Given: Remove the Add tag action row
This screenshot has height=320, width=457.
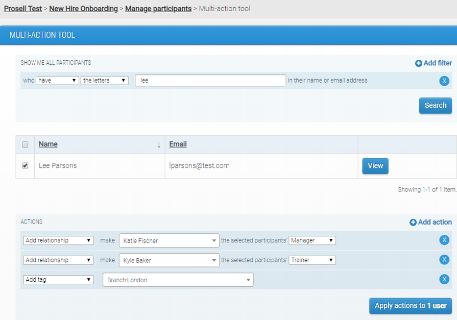Looking at the screenshot, I should (x=444, y=279).
